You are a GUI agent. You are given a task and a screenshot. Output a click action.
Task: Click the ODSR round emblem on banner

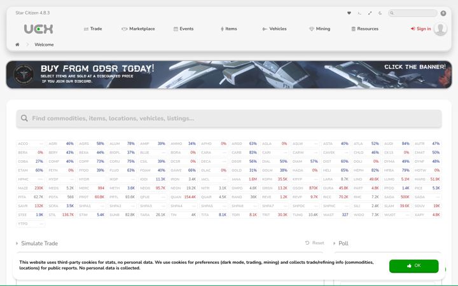click(x=24, y=75)
